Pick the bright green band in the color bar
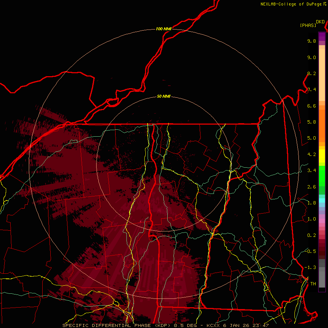 (x=322, y=176)
